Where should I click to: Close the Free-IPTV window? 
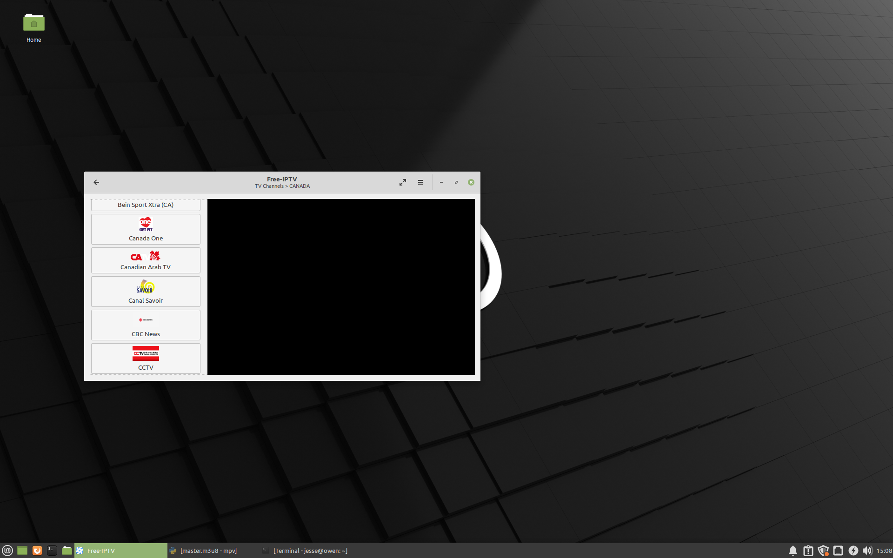(471, 182)
